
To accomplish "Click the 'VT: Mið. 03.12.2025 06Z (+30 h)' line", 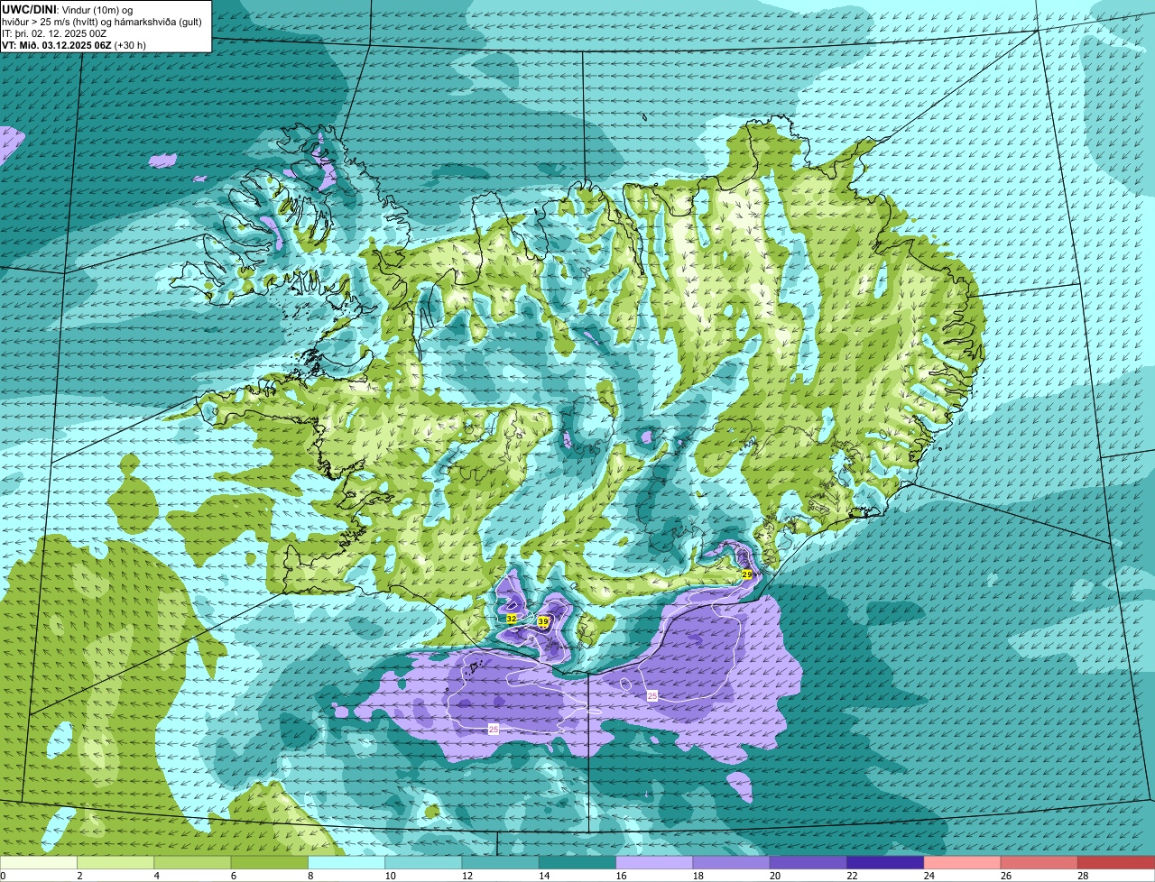I will point(74,44).
